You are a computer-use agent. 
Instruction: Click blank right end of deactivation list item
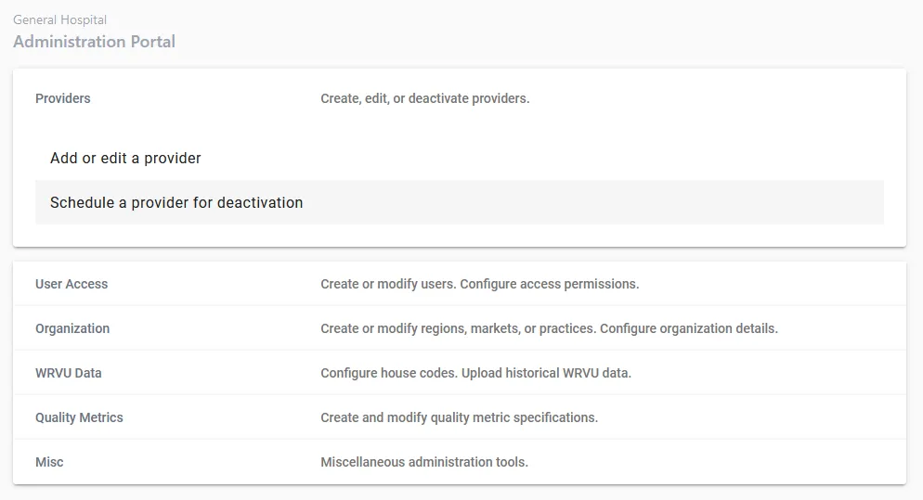tap(743, 202)
